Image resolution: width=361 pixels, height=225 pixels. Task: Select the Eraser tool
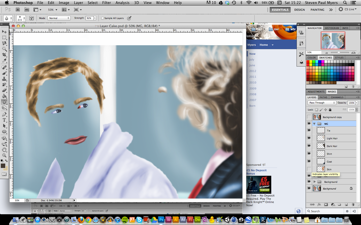(4, 90)
